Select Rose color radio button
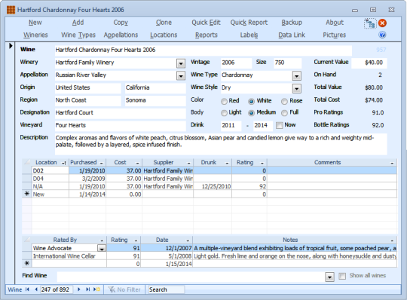This screenshot has width=407, height=300. pyautogui.click(x=284, y=101)
